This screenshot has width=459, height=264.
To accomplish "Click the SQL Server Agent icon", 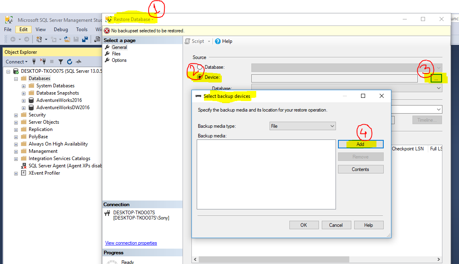I will pyautogui.click(x=24, y=166).
